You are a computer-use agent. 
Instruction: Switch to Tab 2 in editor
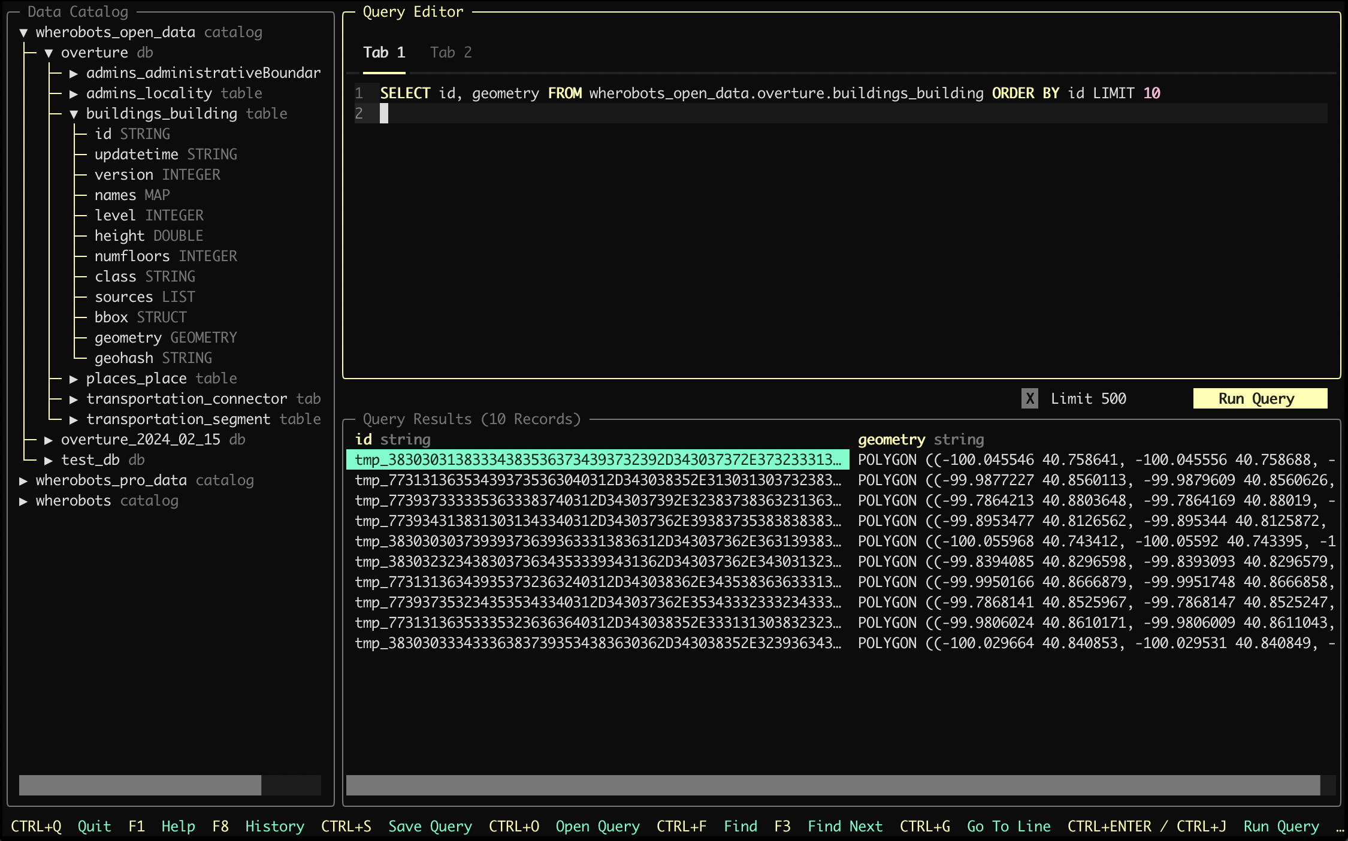(451, 53)
